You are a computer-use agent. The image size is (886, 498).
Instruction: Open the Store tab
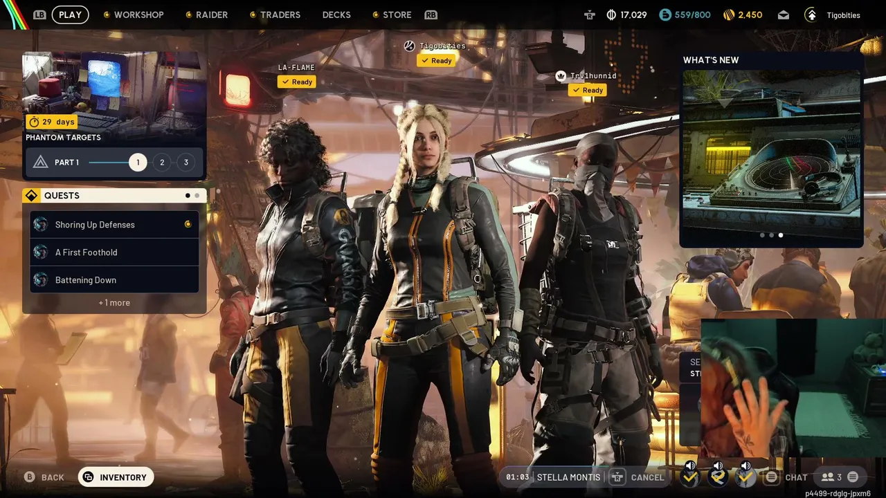coord(397,15)
